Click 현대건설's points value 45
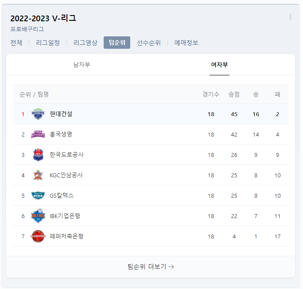This screenshot has height=289, width=303. click(x=234, y=114)
